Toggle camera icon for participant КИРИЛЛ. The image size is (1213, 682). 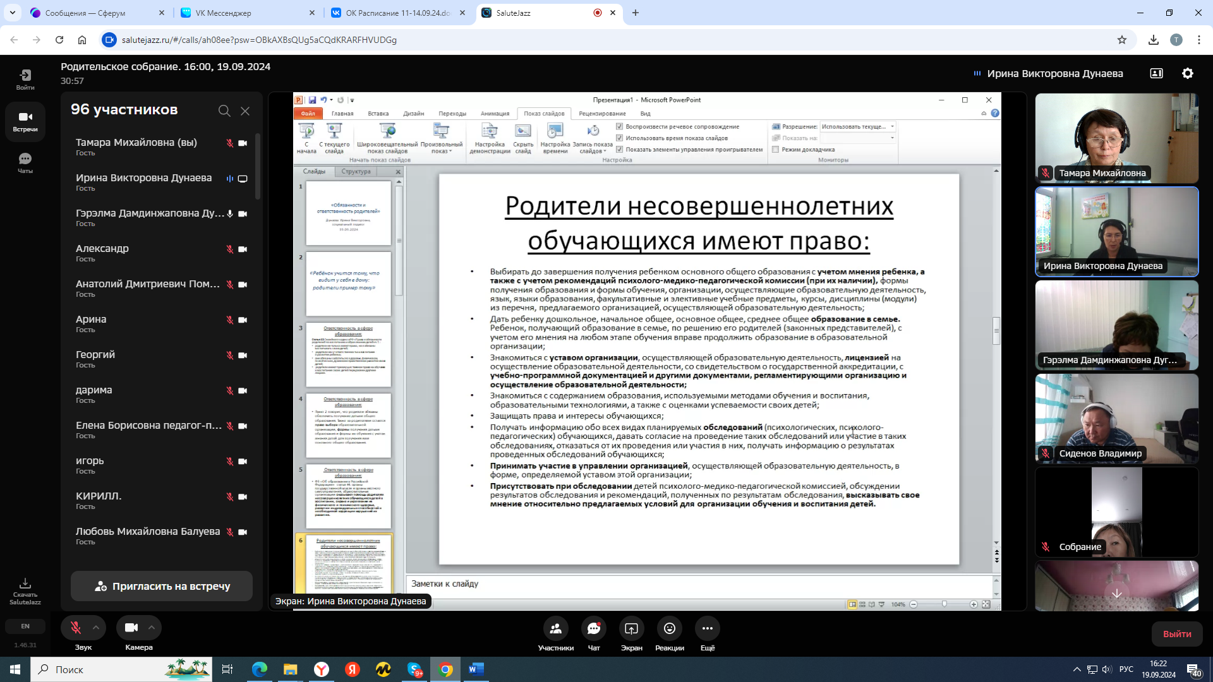coord(243,497)
